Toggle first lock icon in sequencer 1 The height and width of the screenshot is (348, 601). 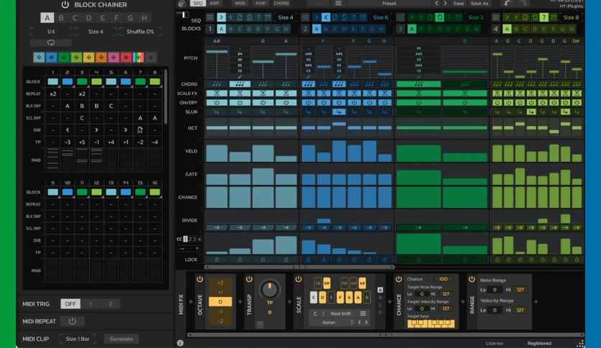[217, 260]
